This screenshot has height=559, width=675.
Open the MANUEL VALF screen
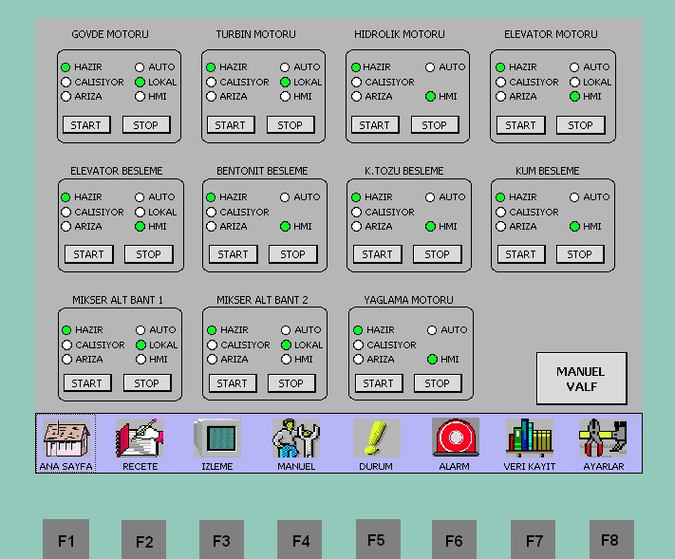tap(582, 379)
